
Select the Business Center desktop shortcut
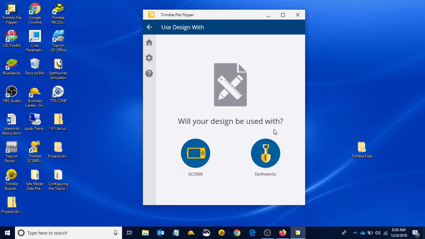(35, 97)
